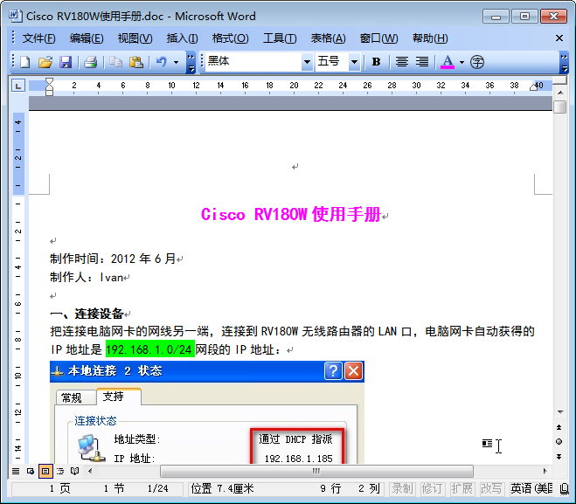The width and height of the screenshot is (576, 504).
Task: Apply font color with A icon
Action: pyautogui.click(x=447, y=62)
